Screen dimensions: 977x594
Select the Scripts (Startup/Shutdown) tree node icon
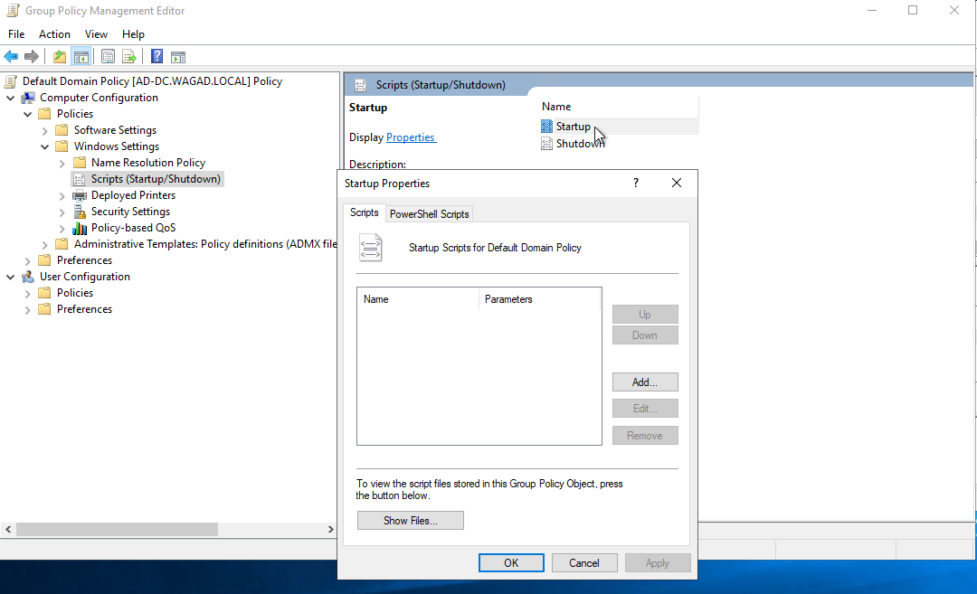[79, 179]
